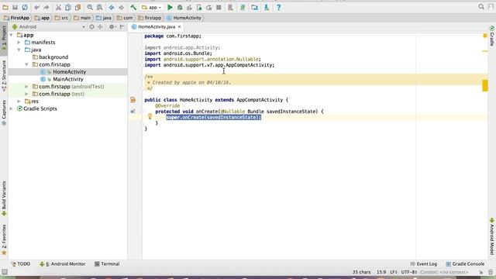Expand the res folder
Screen dimensions: 496x279
[19, 102]
